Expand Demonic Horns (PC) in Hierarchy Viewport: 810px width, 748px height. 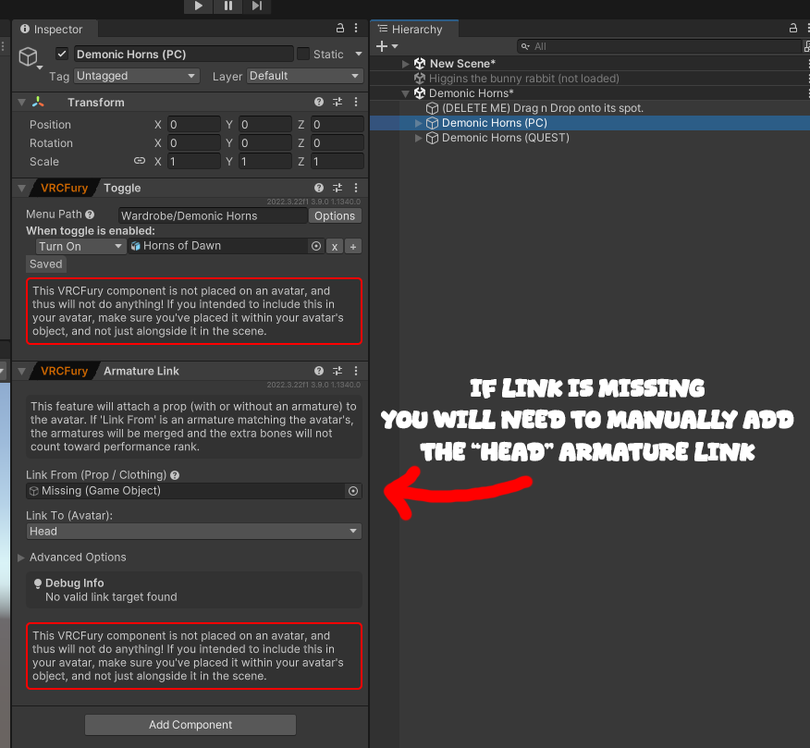419,123
